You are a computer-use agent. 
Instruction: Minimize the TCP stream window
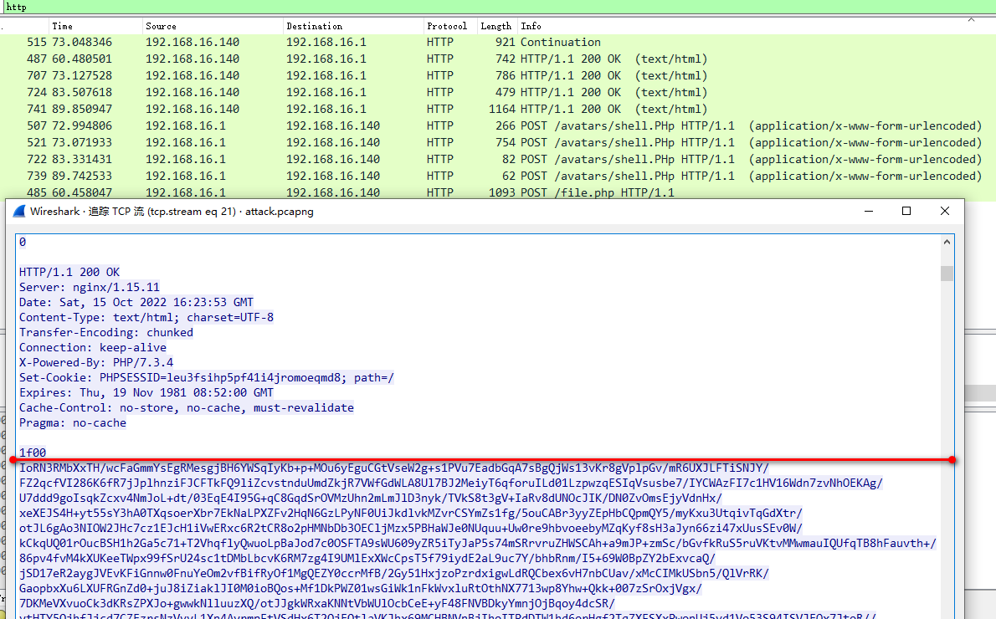pyautogui.click(x=868, y=212)
